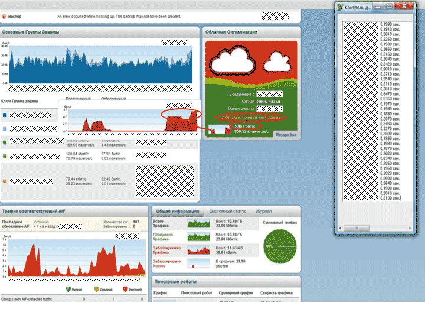Viewport: 425px width, 319px height.
Task: Click the 0,5360 сек. entry
Action: tap(390, 99)
